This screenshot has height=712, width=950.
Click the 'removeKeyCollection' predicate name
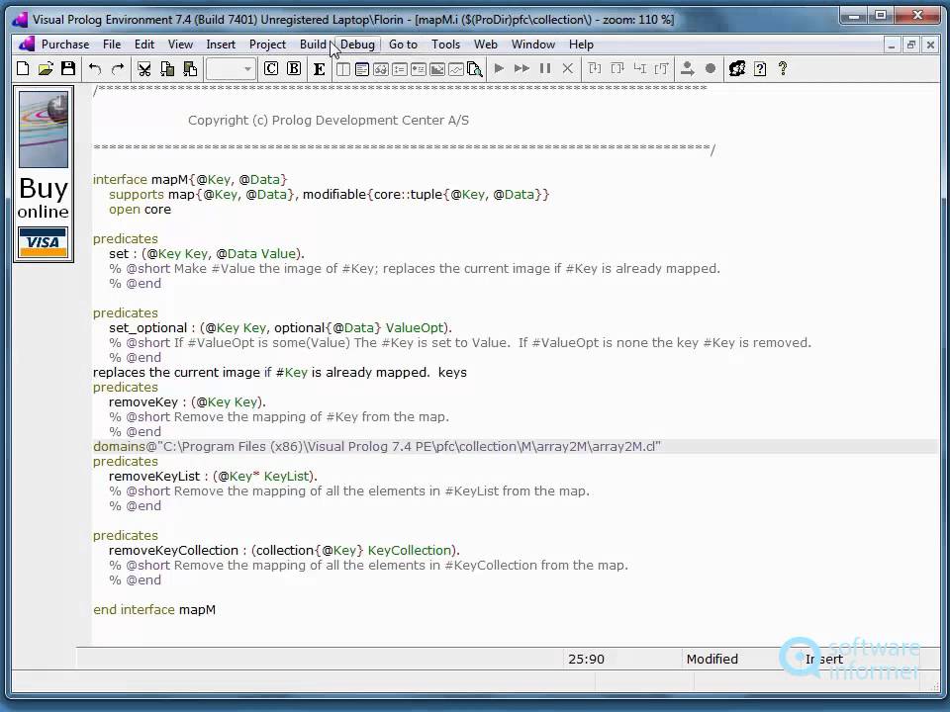click(173, 550)
